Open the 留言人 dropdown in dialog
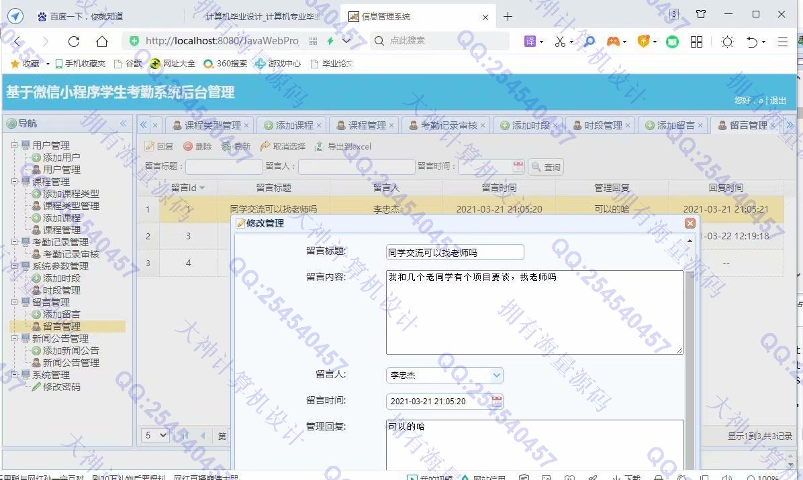Viewport: 803px width, 480px height. 496,375
